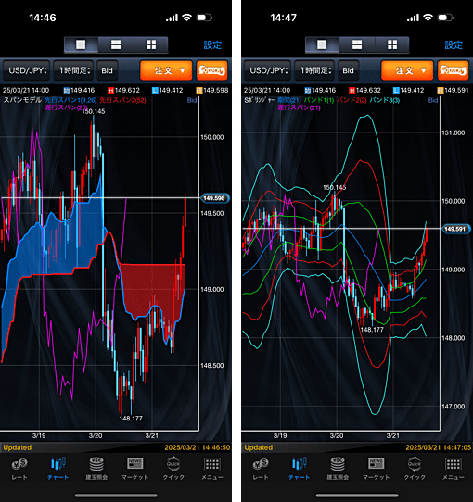Tap orange Quick order button, left screen
Viewport: 473px width, 502px height.
(212, 70)
